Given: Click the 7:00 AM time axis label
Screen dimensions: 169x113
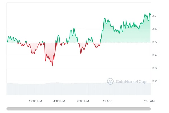Looking at the screenshot, I should tap(148, 101).
